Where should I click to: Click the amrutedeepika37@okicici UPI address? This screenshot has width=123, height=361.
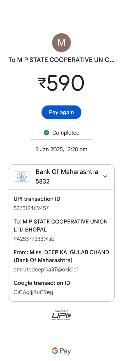point(46,269)
